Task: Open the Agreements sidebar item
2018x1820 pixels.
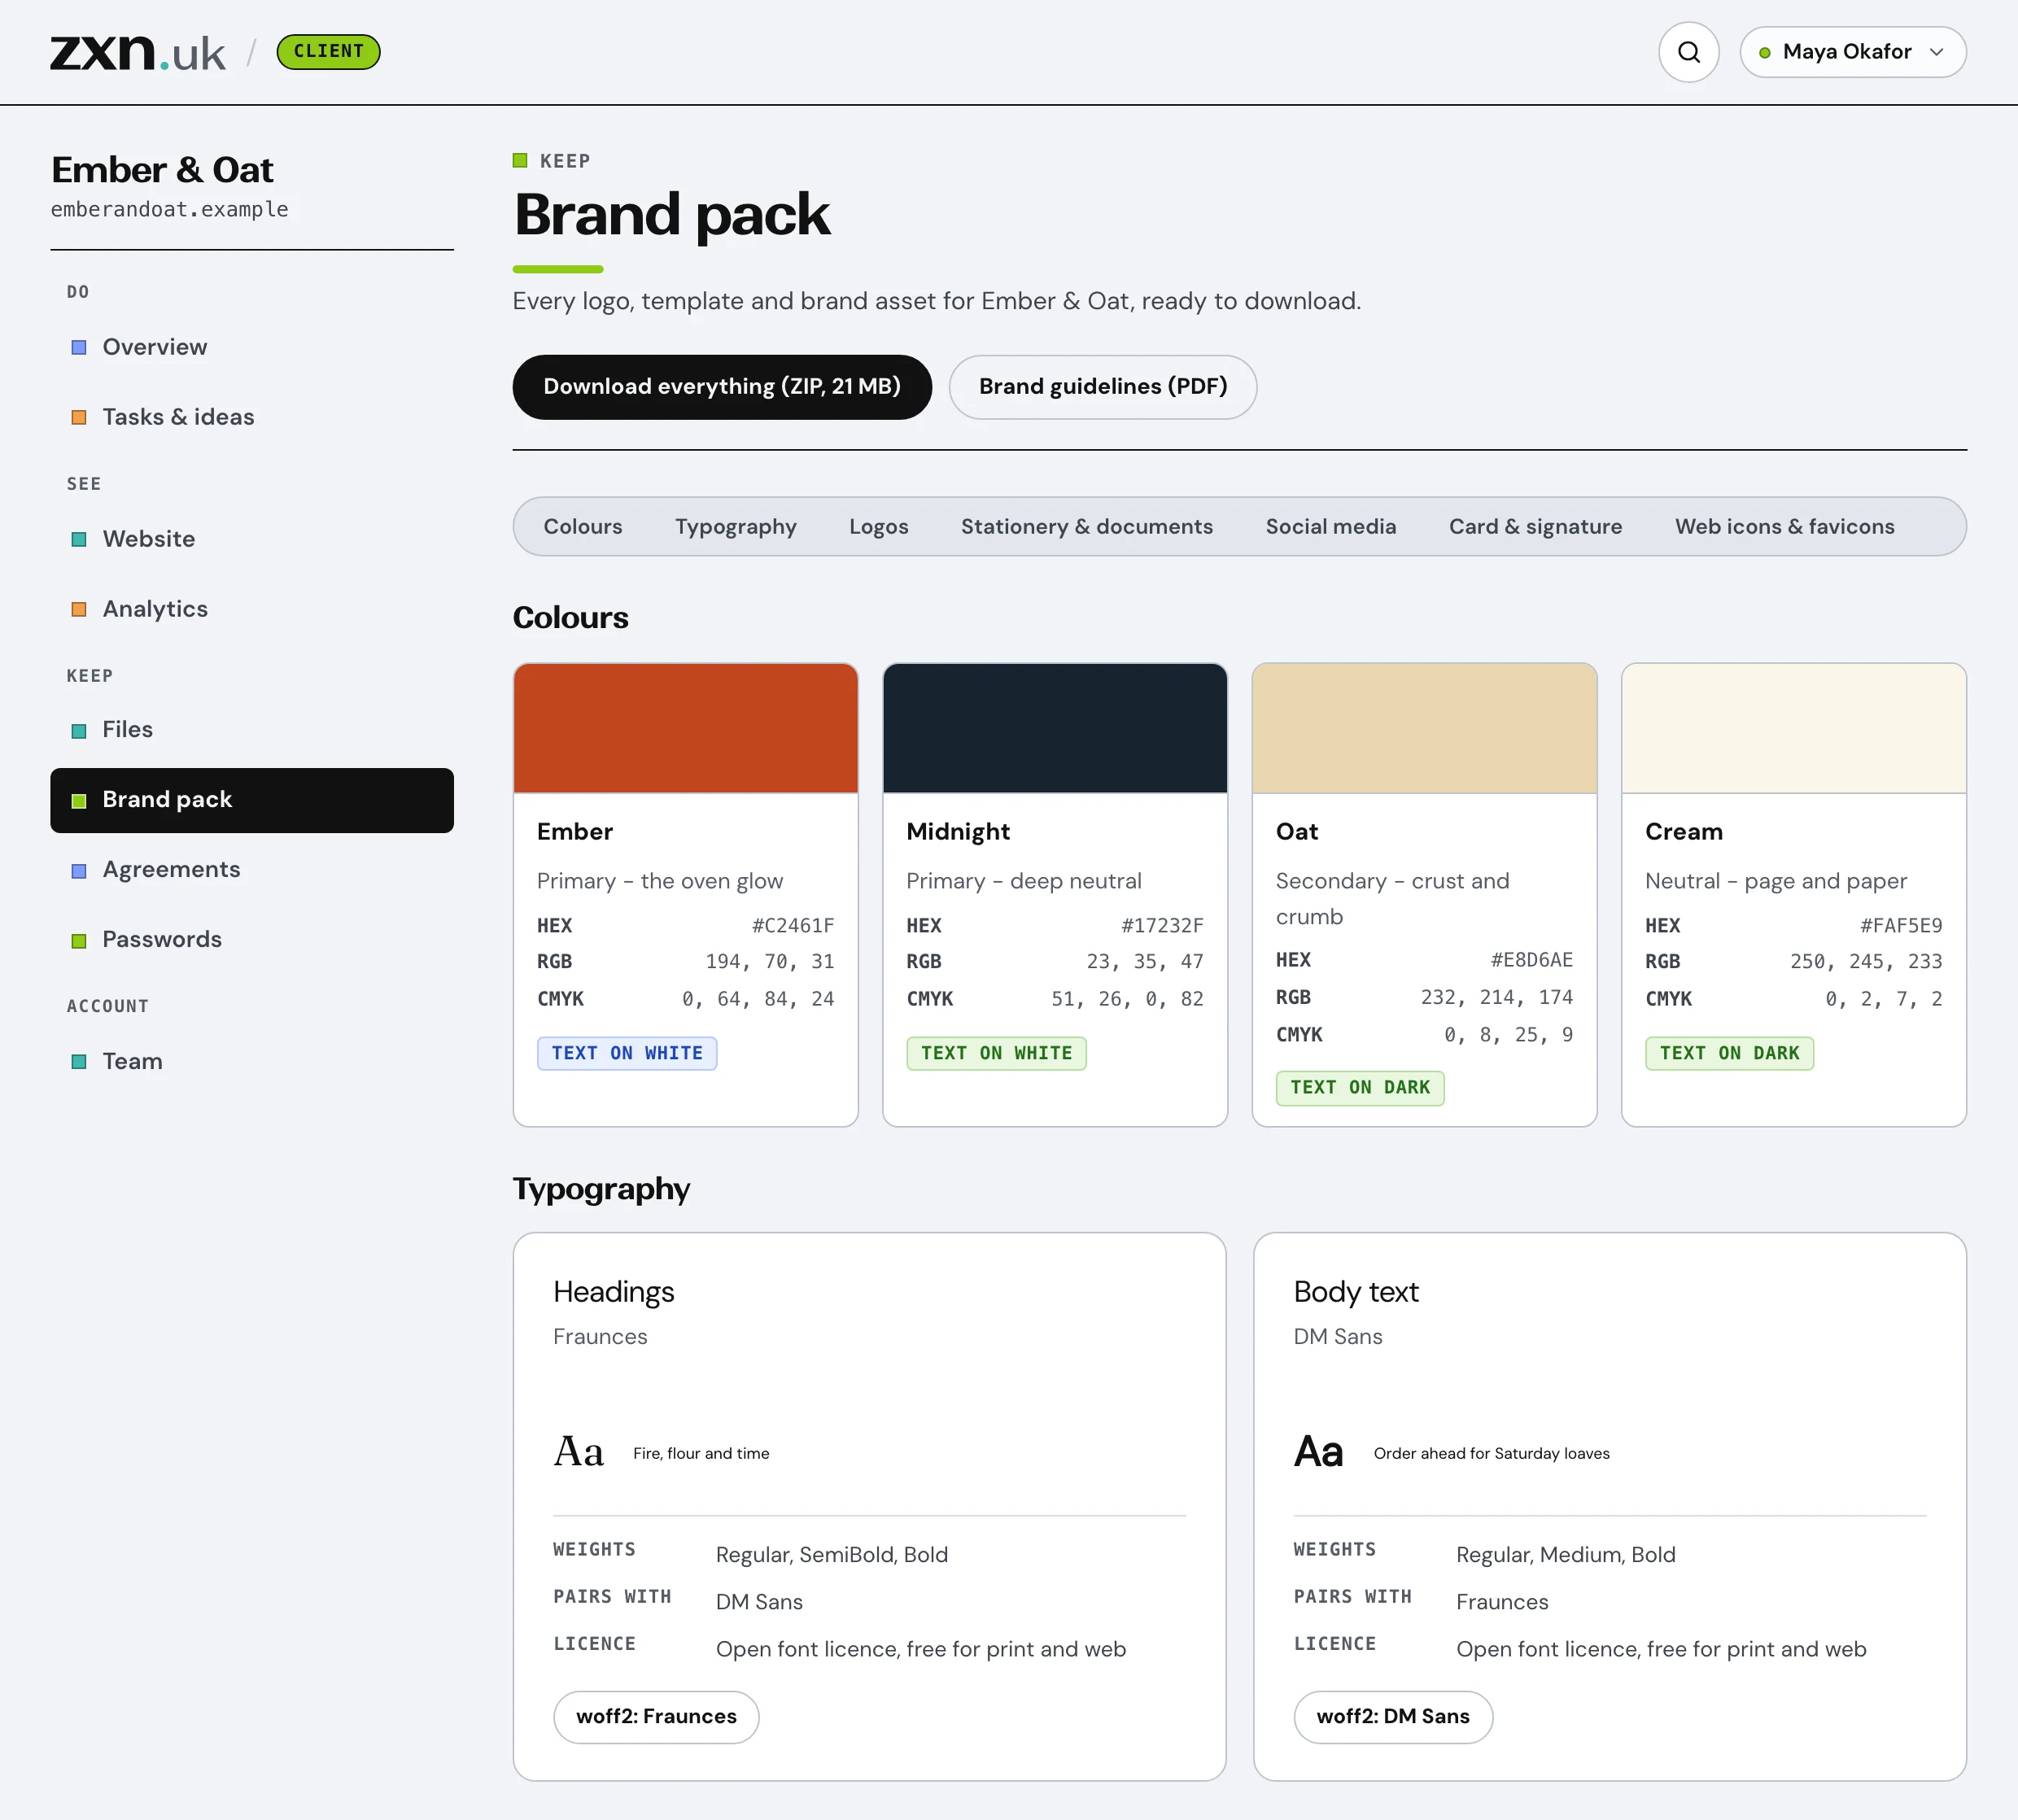Action: click(252, 870)
